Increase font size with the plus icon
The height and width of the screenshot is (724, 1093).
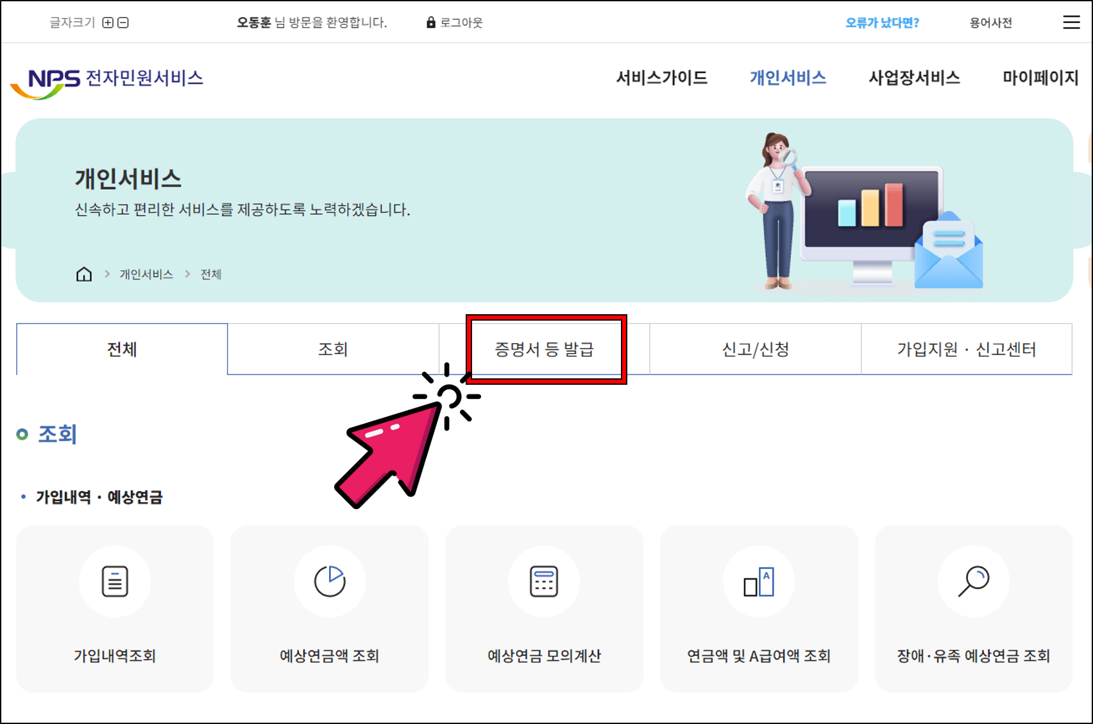pyautogui.click(x=109, y=22)
